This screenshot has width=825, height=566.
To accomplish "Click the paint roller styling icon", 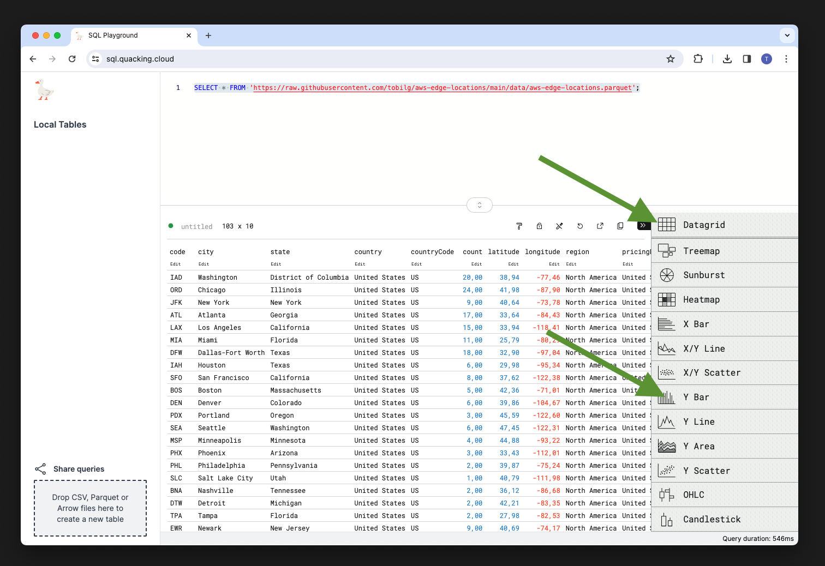I will point(519,226).
